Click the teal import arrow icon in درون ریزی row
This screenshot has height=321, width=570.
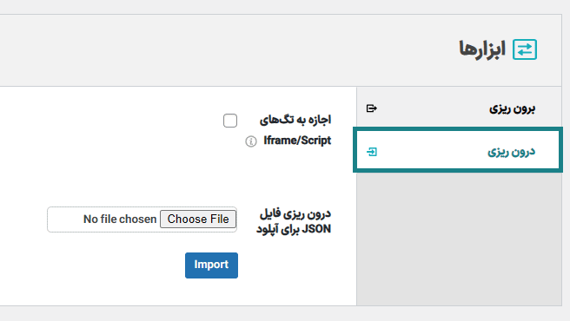[372, 152]
